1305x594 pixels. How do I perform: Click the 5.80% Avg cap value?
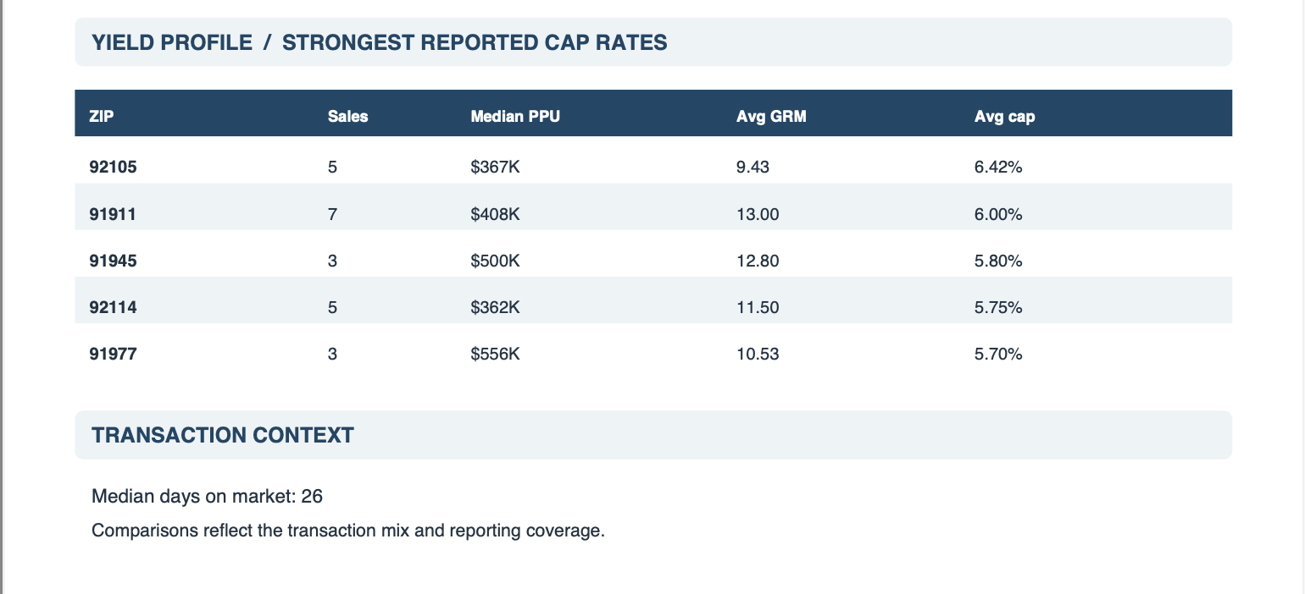[998, 261]
